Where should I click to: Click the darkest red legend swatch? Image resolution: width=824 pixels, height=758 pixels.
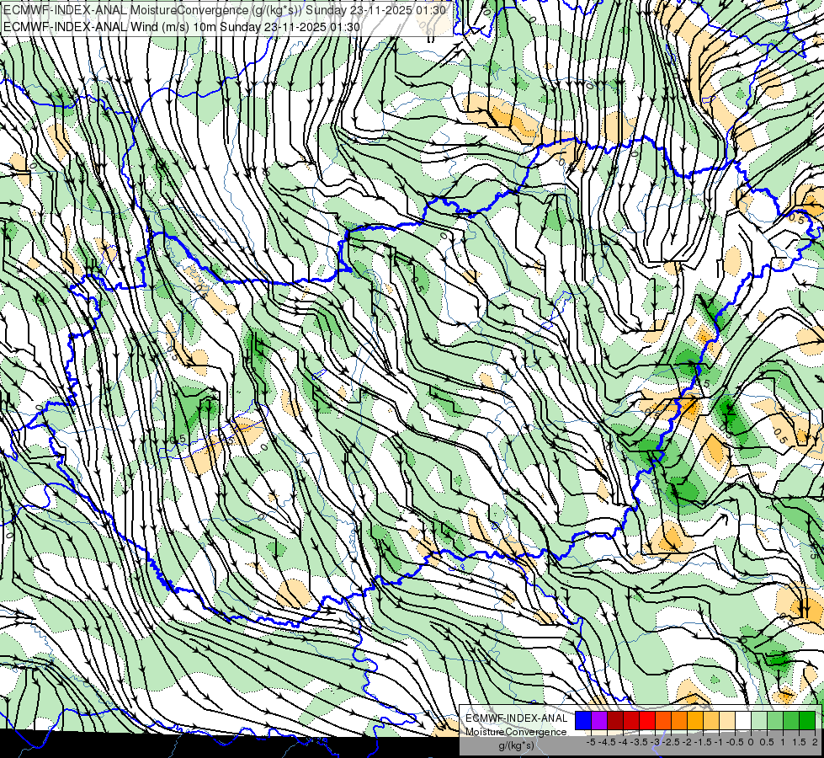pyautogui.click(x=615, y=720)
